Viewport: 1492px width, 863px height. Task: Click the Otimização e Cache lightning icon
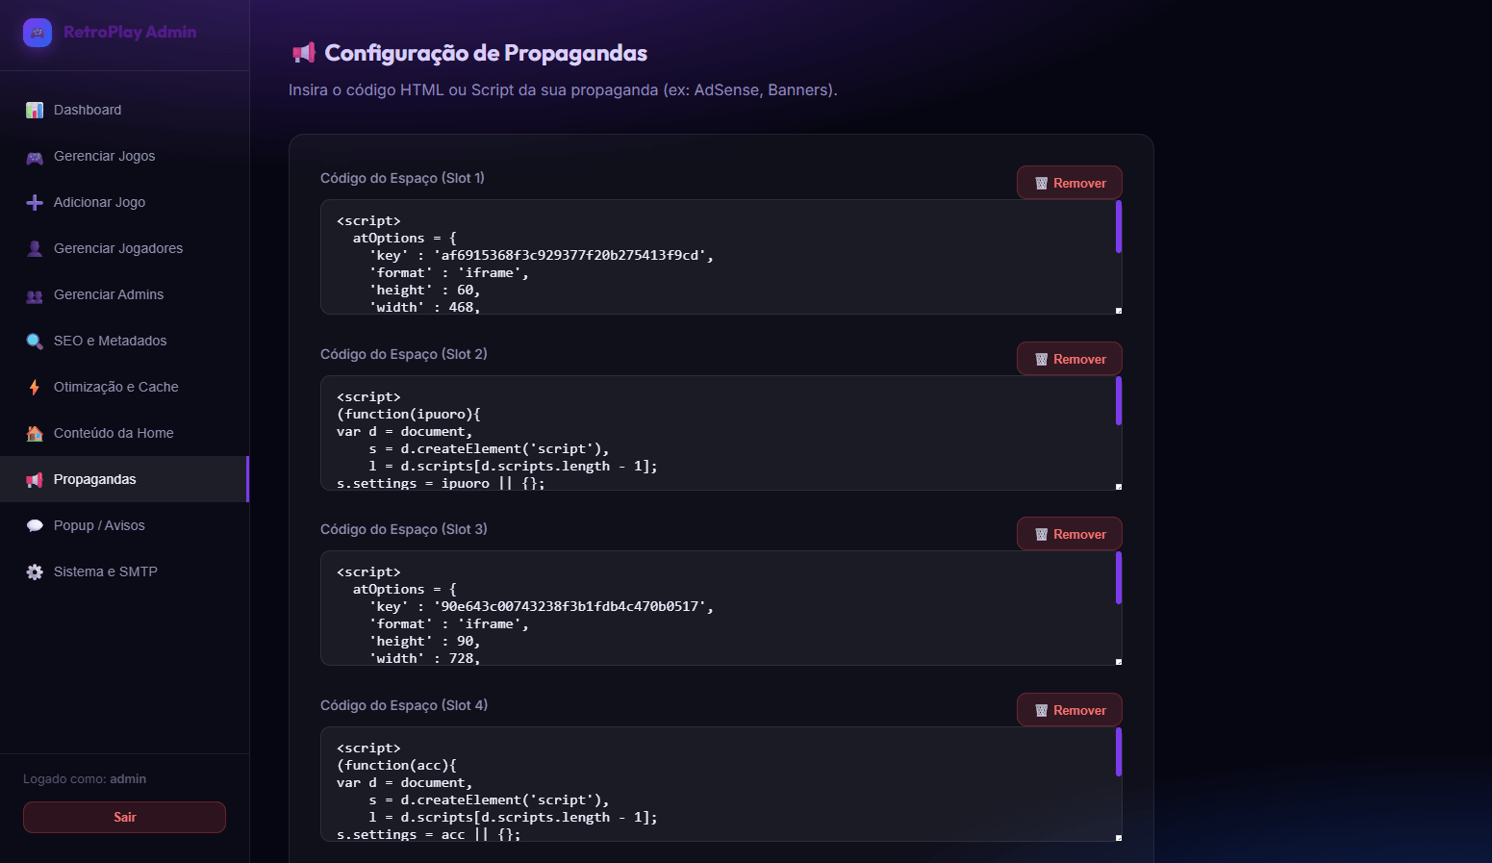pyautogui.click(x=35, y=388)
